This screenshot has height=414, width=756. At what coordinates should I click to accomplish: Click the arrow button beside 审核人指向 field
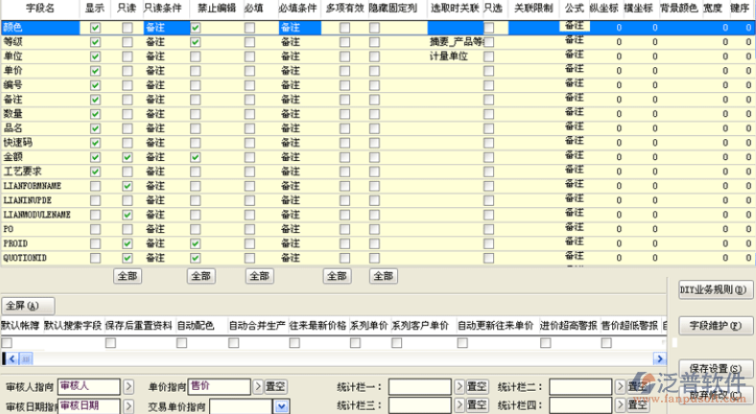[129, 386]
